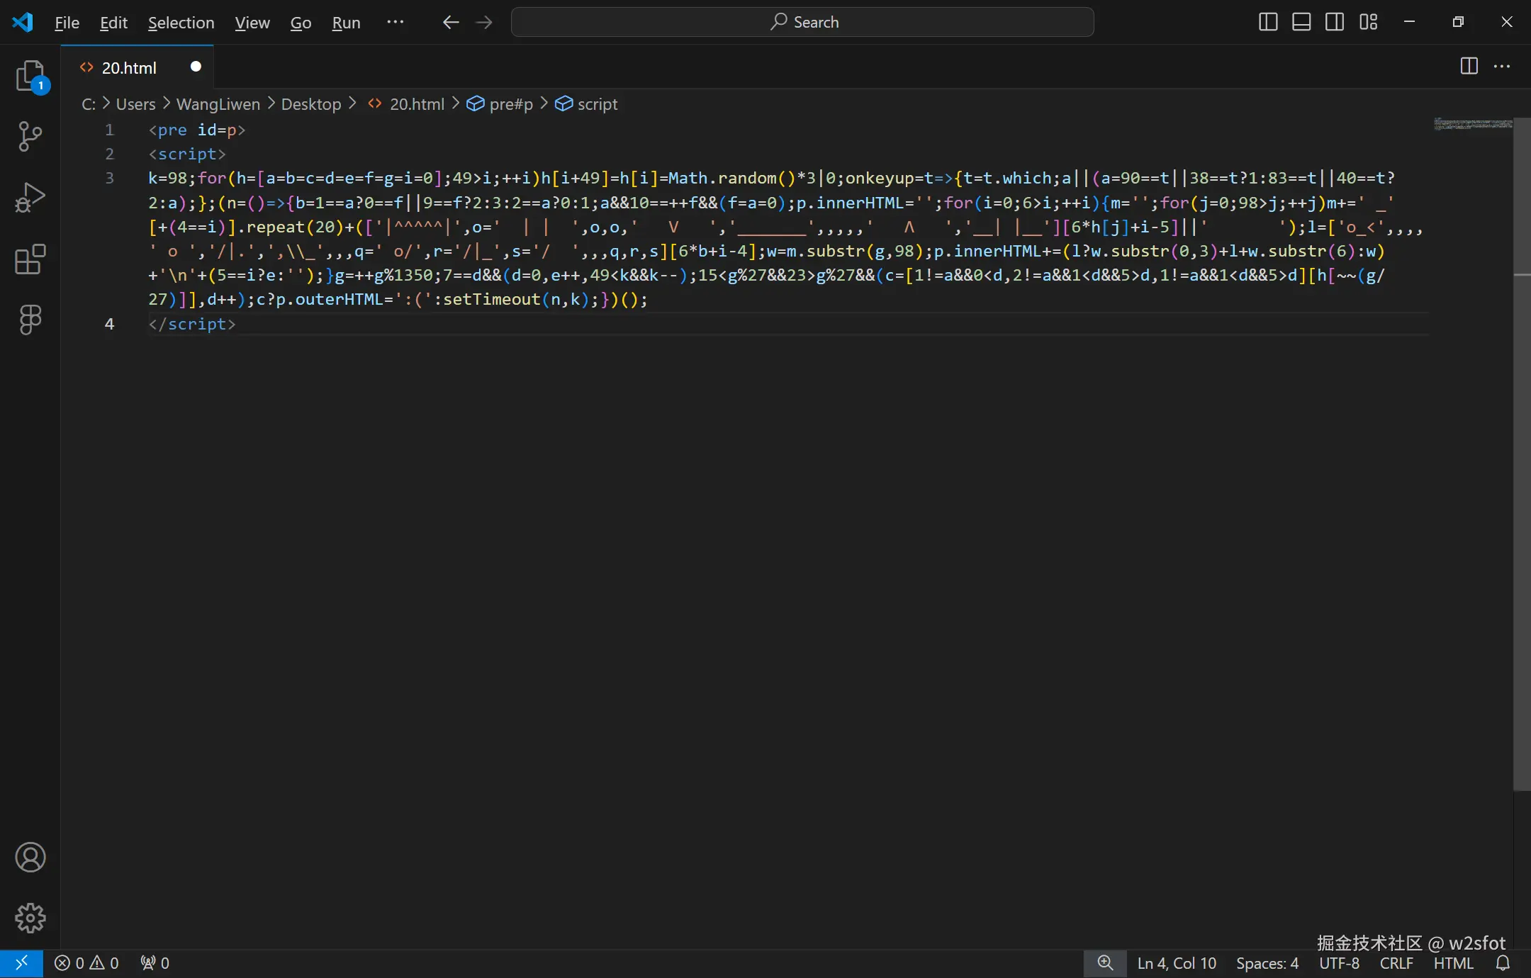Screen dimensions: 1531x978
Task: Toggle the Primary Side Bar visibility
Action: 1268,22
